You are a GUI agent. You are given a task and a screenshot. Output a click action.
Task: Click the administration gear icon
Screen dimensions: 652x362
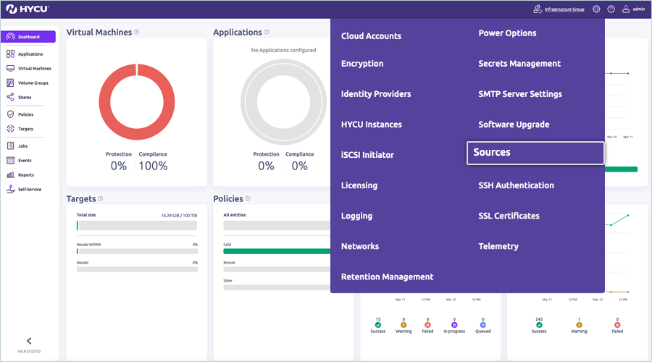click(x=596, y=9)
